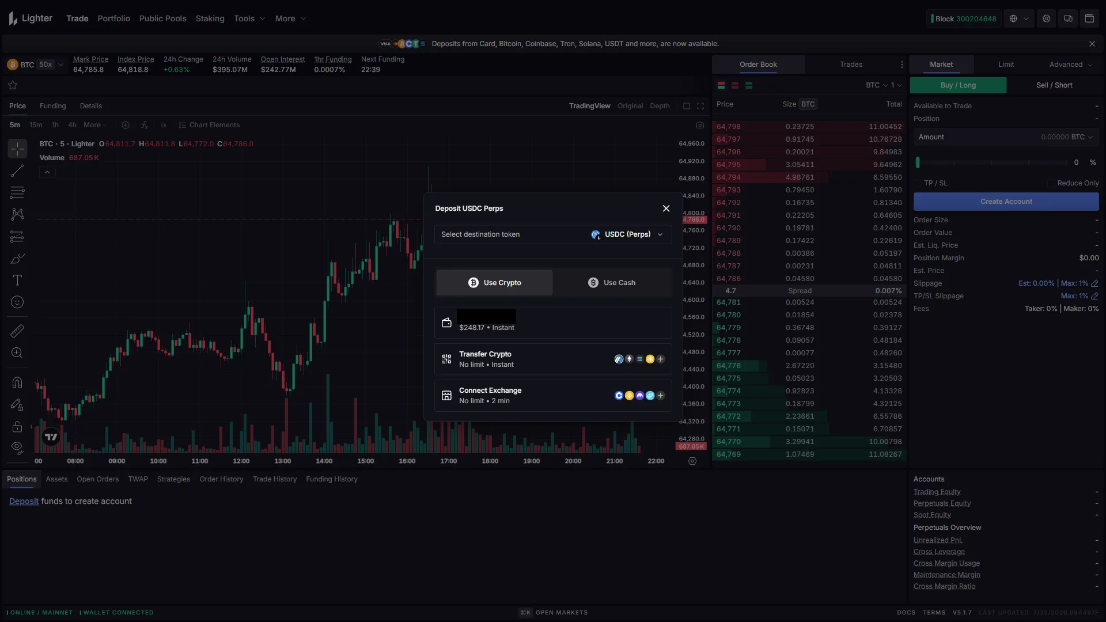Screen dimensions: 1106x622
Task: Open the Portfolio page
Action: [114, 18]
